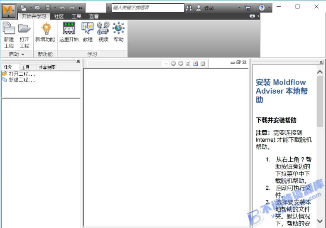The image size is (326, 228).
Task: Click the 登录 sign-in user icon
Action: (x=199, y=8)
